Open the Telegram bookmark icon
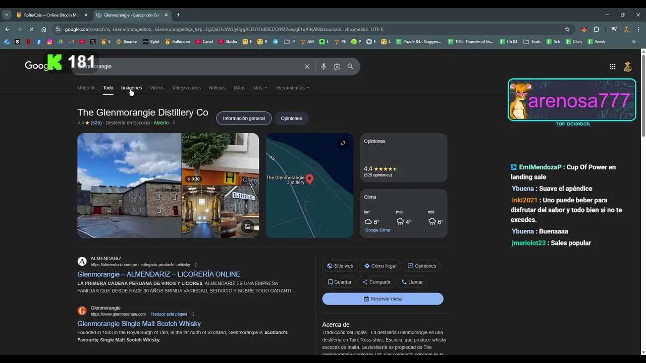 coord(276,42)
